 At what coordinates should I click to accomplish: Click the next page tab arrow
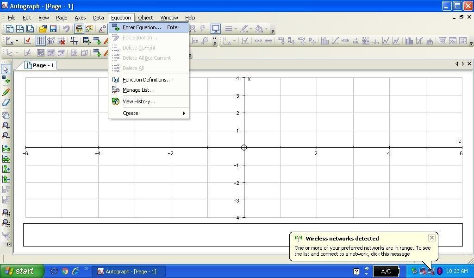(x=463, y=64)
